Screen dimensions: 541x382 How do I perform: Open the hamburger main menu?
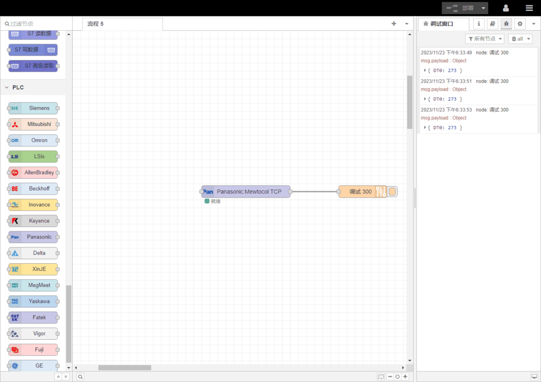point(529,8)
